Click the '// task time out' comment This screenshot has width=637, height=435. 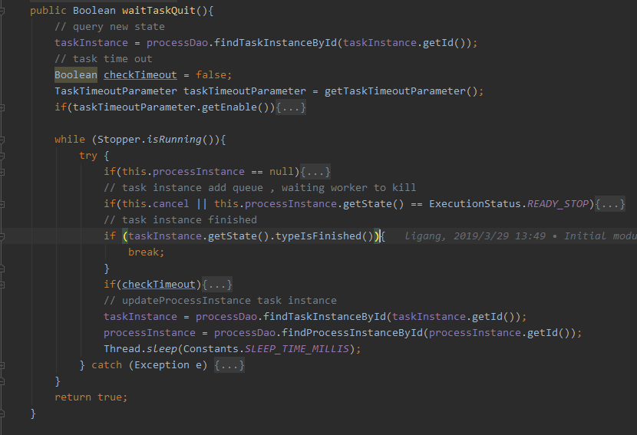click(104, 59)
